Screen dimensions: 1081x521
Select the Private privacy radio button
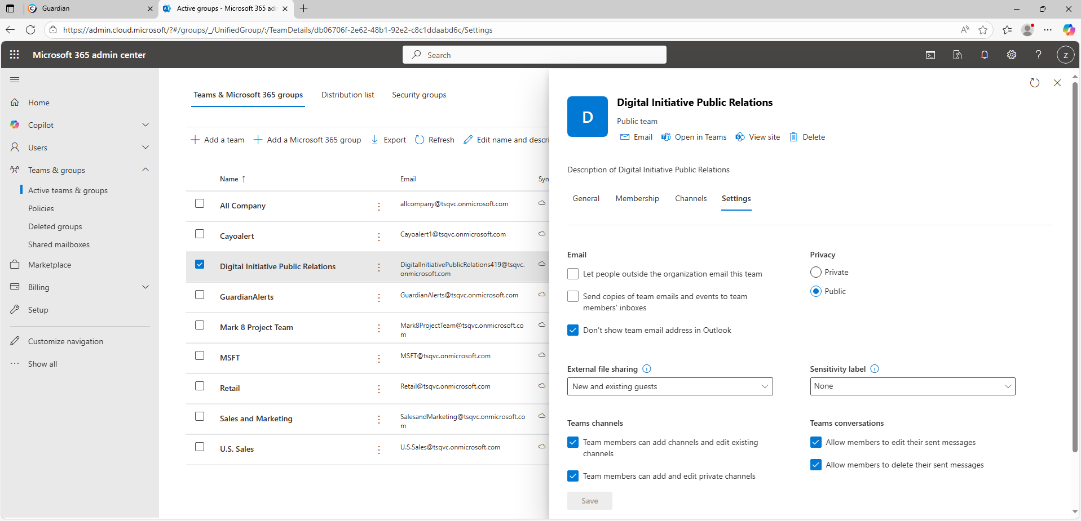(x=815, y=272)
